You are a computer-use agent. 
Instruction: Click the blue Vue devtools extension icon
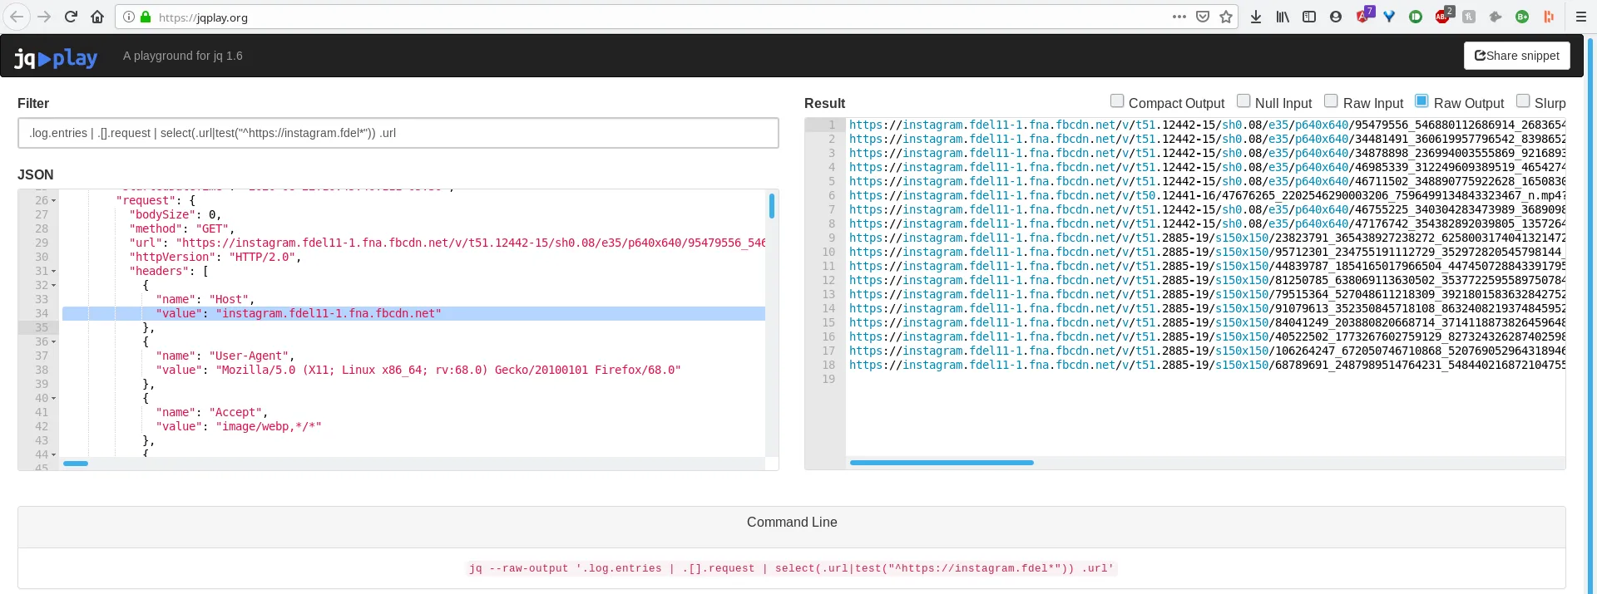pyautogui.click(x=1389, y=17)
